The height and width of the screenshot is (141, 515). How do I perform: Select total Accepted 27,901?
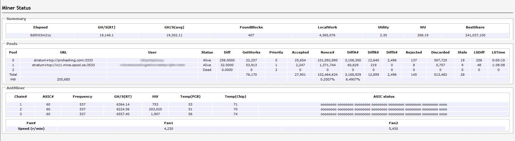click(x=300, y=75)
